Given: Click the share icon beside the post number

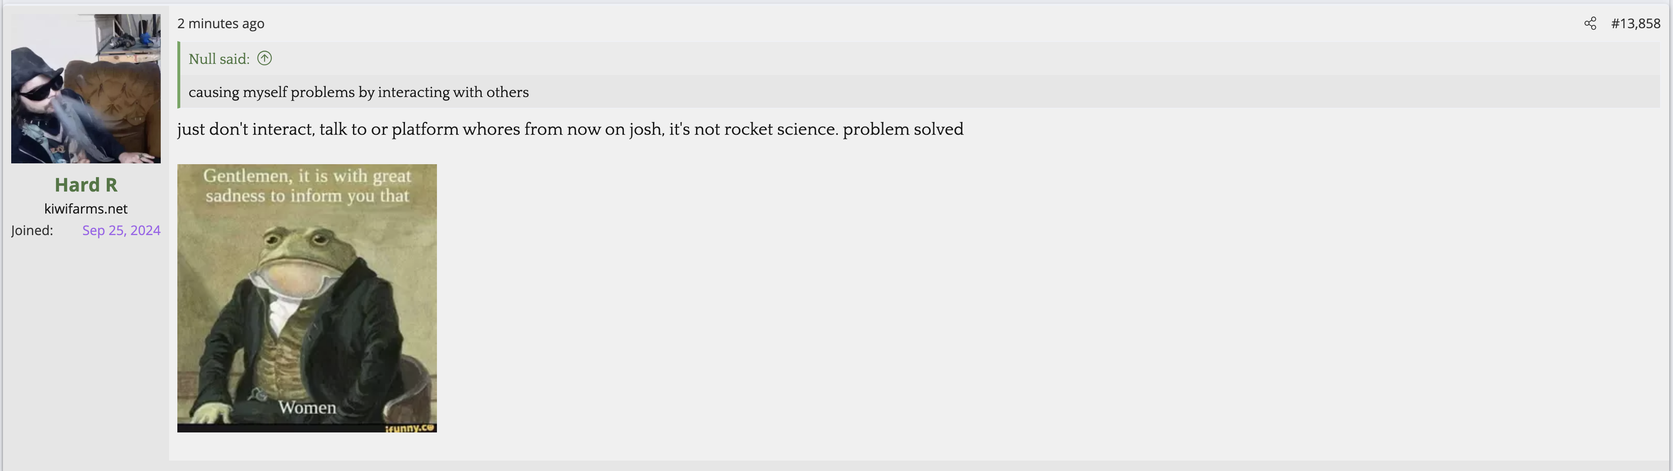Looking at the screenshot, I should [1590, 24].
